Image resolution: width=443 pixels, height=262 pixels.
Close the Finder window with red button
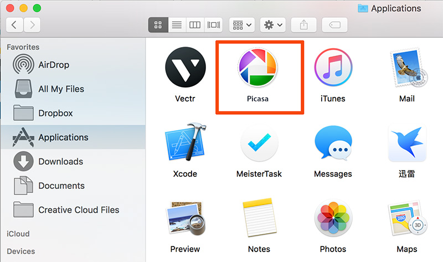(x=10, y=8)
